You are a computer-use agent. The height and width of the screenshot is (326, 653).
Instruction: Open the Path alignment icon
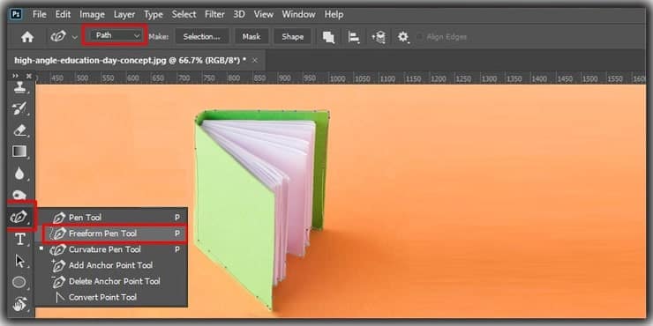coord(354,37)
